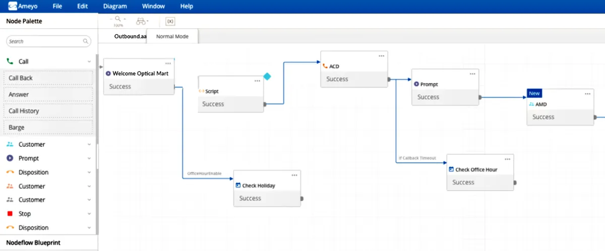Click the Script node Success output port
This screenshot has width=605, height=251.
pos(265,104)
